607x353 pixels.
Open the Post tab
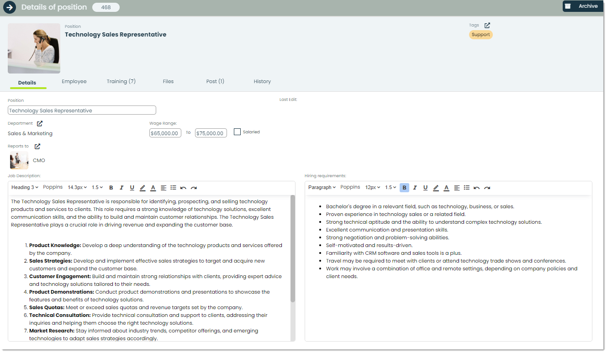pos(215,81)
